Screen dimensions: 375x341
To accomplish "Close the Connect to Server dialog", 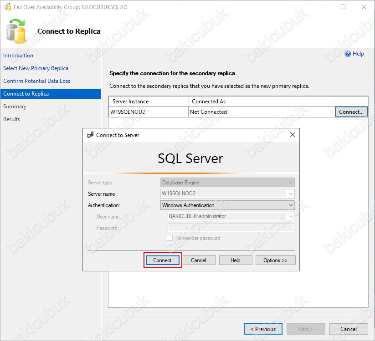I will 292,135.
